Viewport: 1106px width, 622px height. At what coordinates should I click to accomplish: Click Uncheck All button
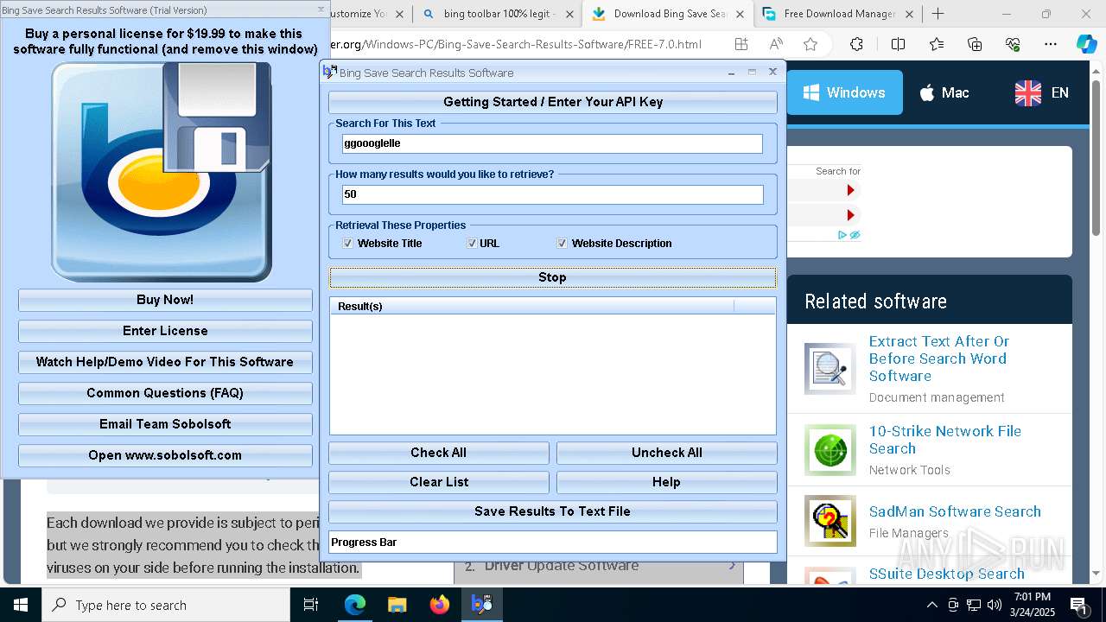tap(666, 453)
